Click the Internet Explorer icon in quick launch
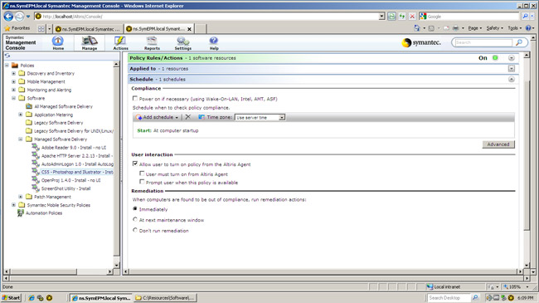 point(32,298)
